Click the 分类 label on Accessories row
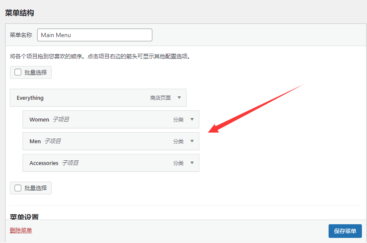The height and width of the screenshot is (243, 367). click(178, 163)
